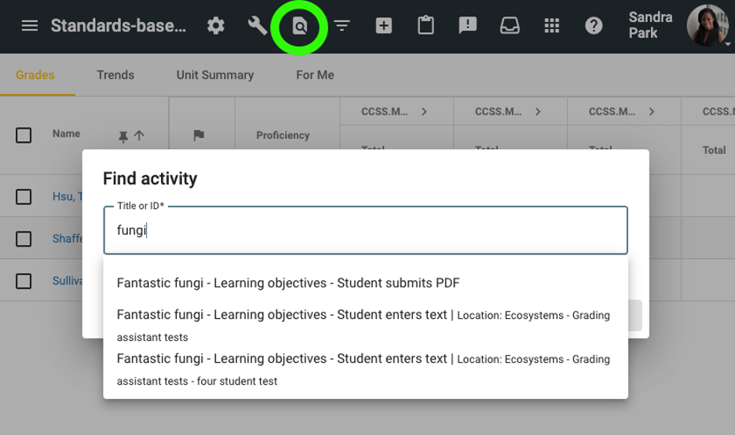735x435 pixels.
Task: Click the flag column icon
Action: 199,135
